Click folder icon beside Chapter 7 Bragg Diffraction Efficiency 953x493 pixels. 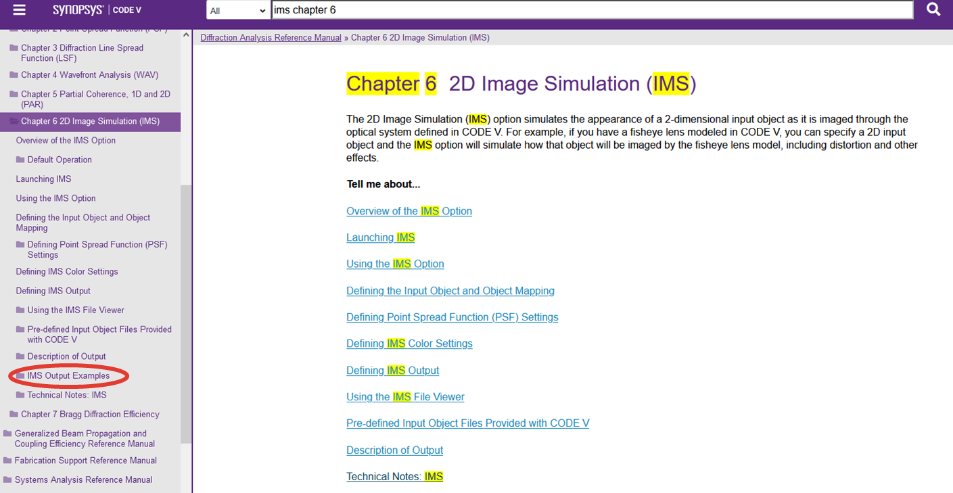(x=14, y=415)
